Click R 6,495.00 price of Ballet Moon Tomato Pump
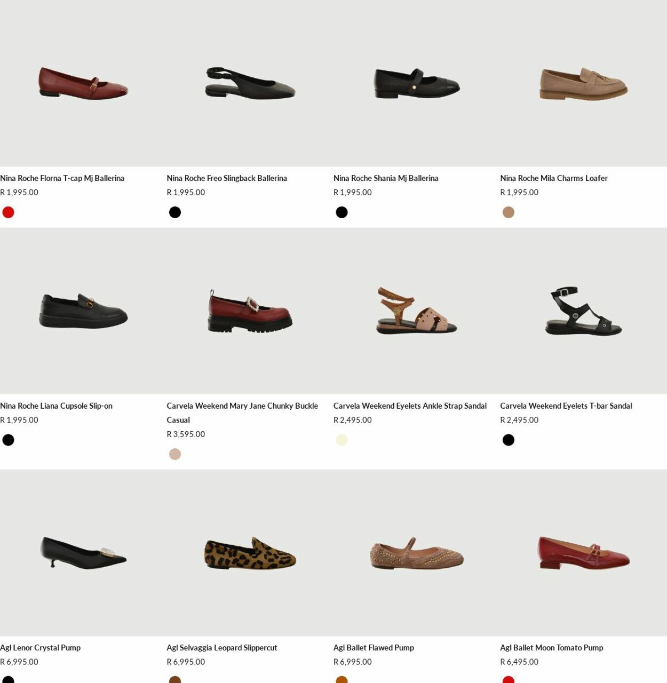 click(x=519, y=662)
